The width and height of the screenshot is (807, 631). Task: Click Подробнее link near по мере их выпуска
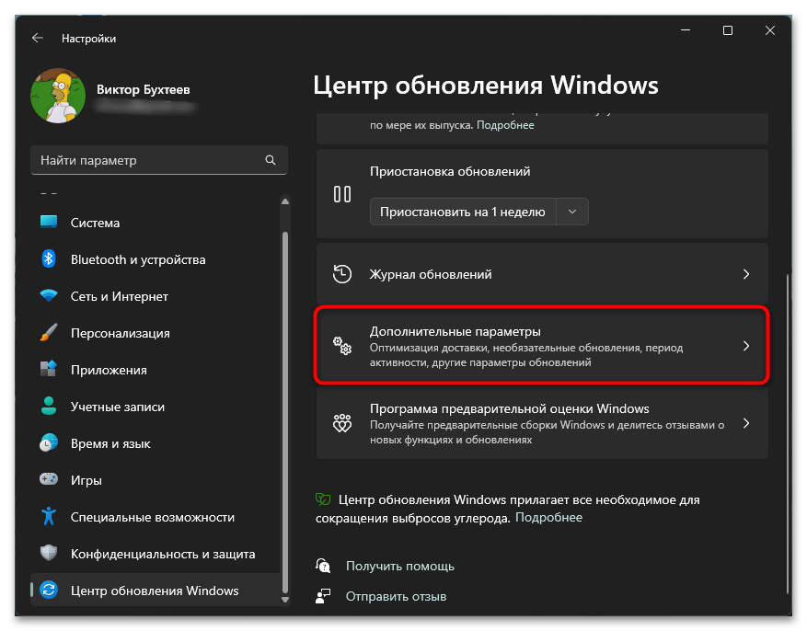point(505,125)
